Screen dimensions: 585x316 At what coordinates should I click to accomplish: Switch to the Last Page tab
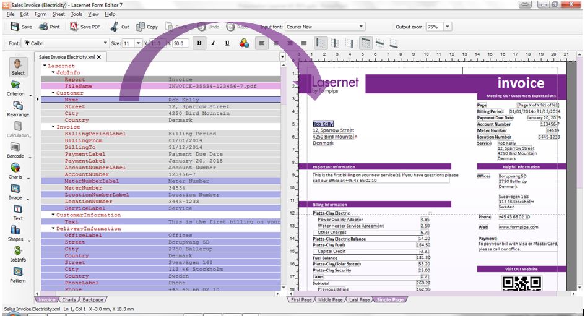[359, 300]
